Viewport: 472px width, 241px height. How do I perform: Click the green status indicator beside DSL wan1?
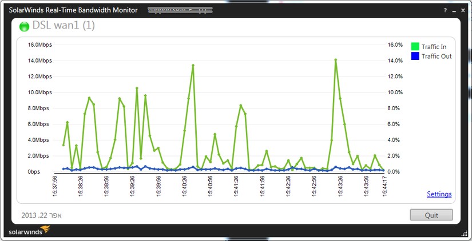tap(24, 26)
